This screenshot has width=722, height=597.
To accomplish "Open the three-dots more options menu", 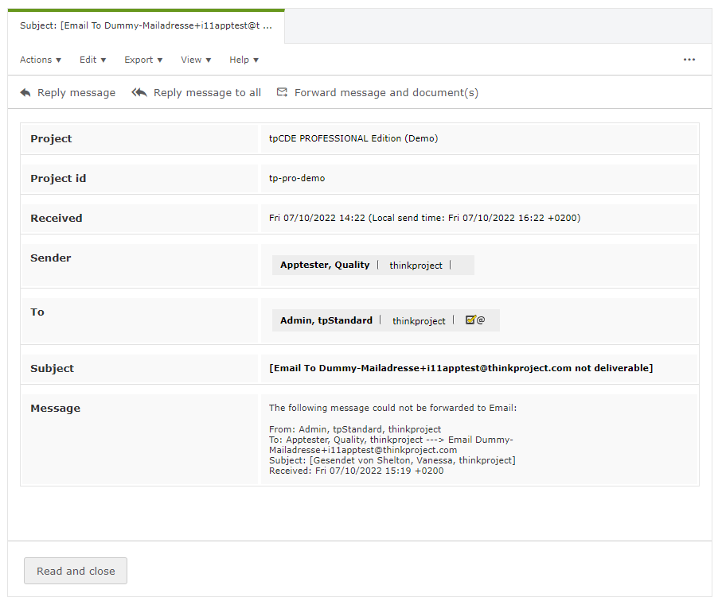I will tap(689, 60).
